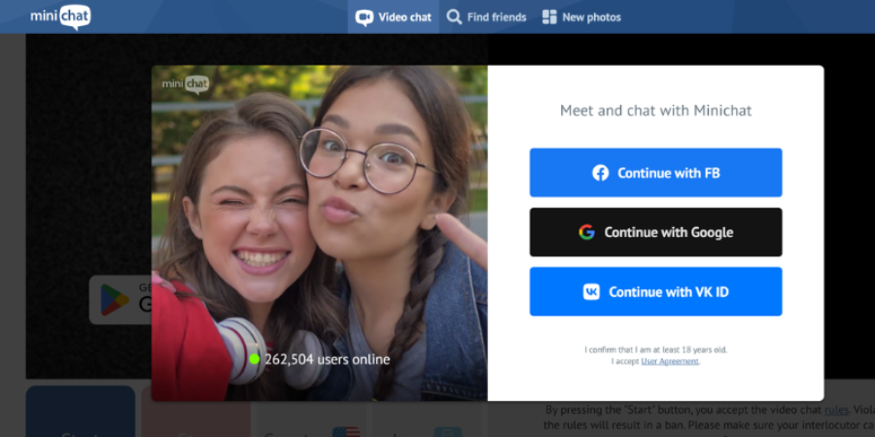Click the Facebook logo icon
Image resolution: width=875 pixels, height=437 pixels.
click(600, 173)
